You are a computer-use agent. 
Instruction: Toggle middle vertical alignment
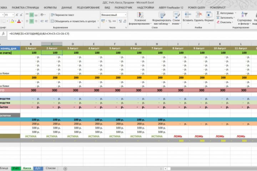pos(31,15)
